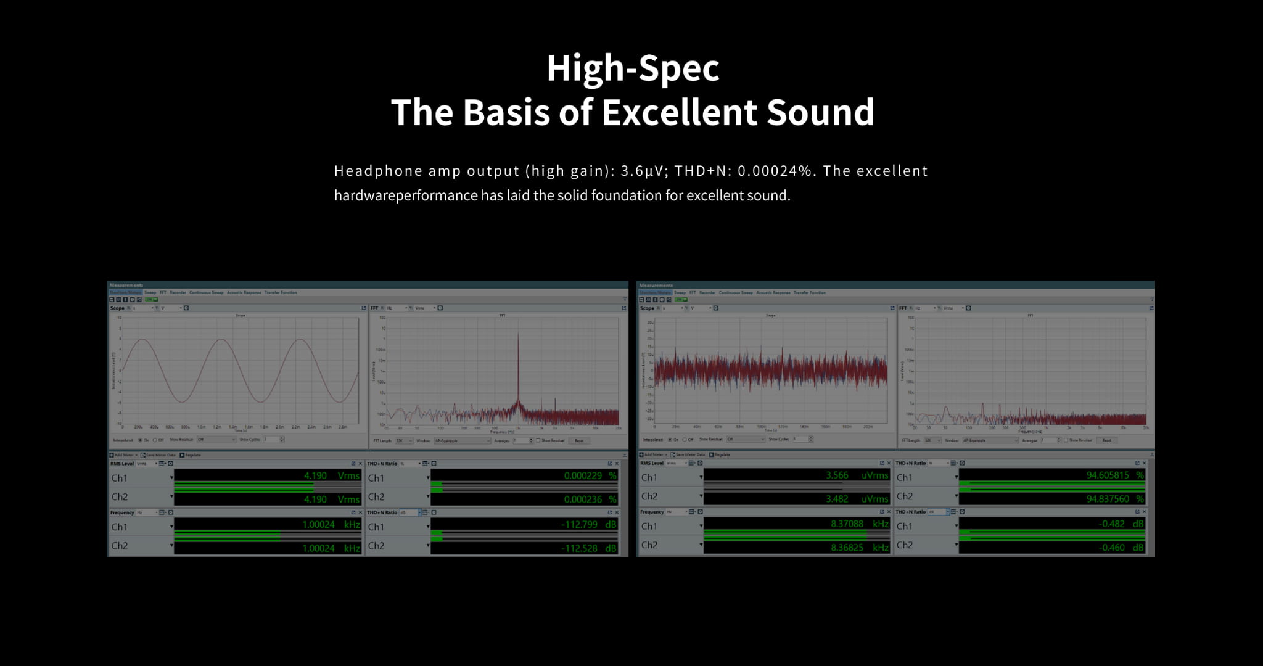
Task: Close the Frequency meter in right window
Action: (x=889, y=512)
